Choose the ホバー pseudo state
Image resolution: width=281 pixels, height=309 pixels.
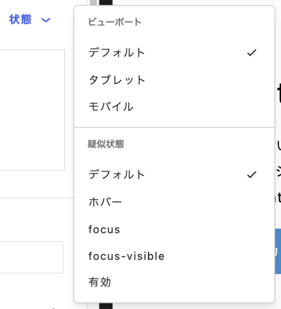(174, 202)
